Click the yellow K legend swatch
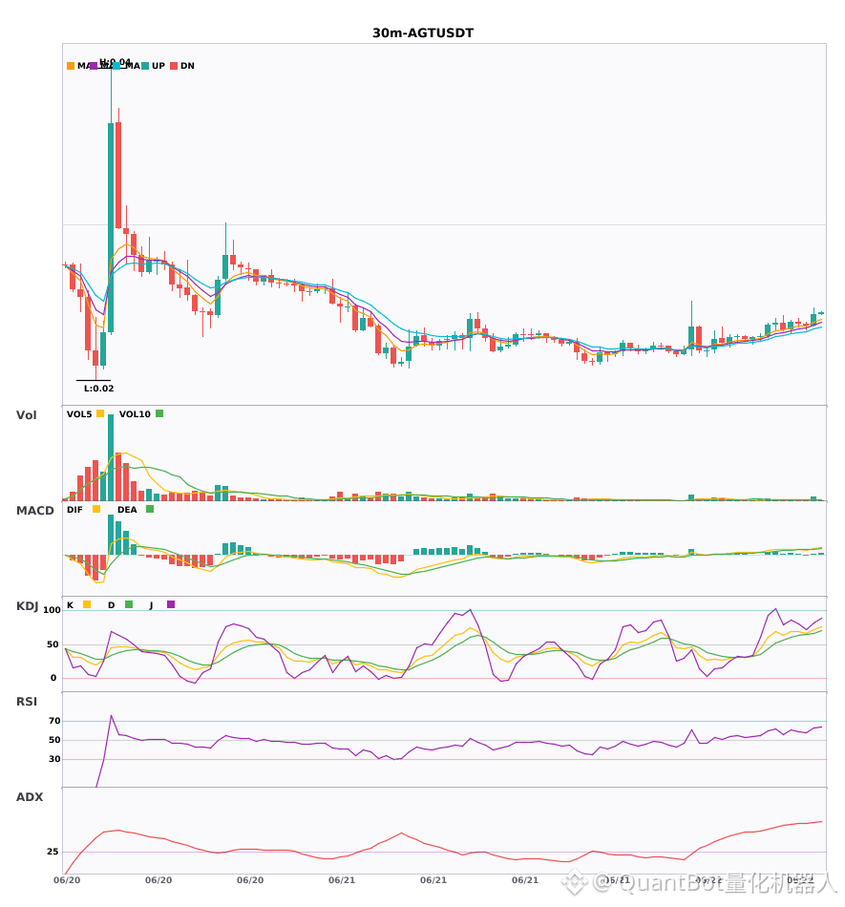This screenshot has width=845, height=907. pos(87,604)
